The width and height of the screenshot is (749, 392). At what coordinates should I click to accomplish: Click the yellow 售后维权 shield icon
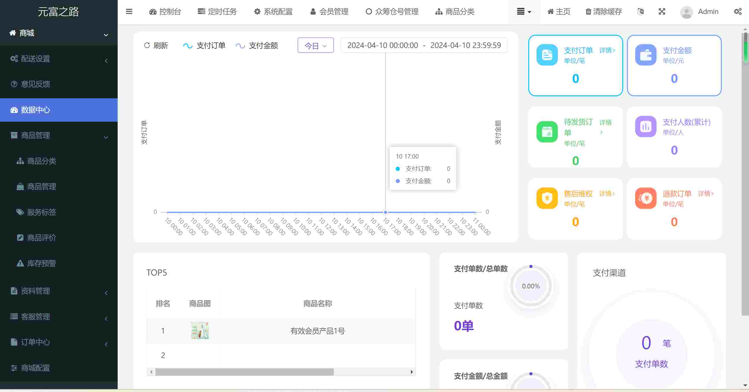click(547, 198)
